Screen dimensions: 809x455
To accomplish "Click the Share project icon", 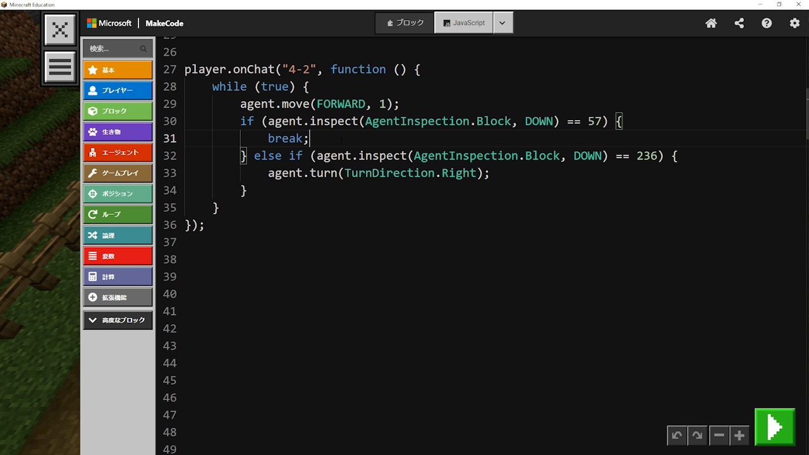I will [739, 23].
